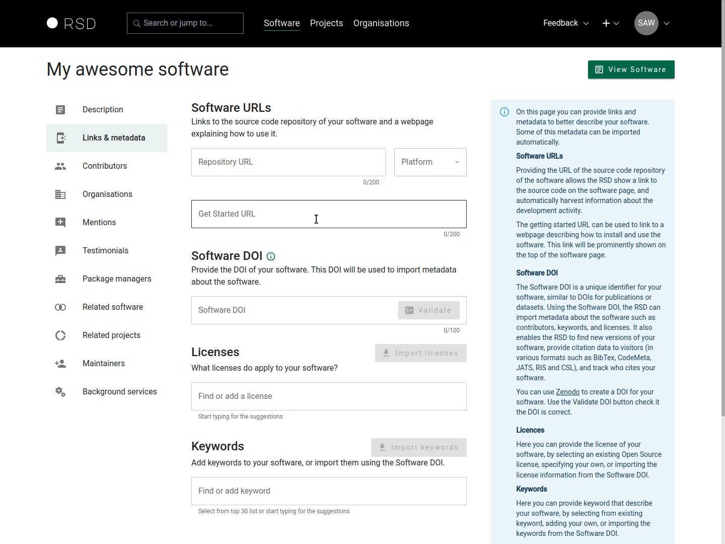725x544 pixels.
Task: Click the Software DOI info icon
Action: click(x=271, y=256)
